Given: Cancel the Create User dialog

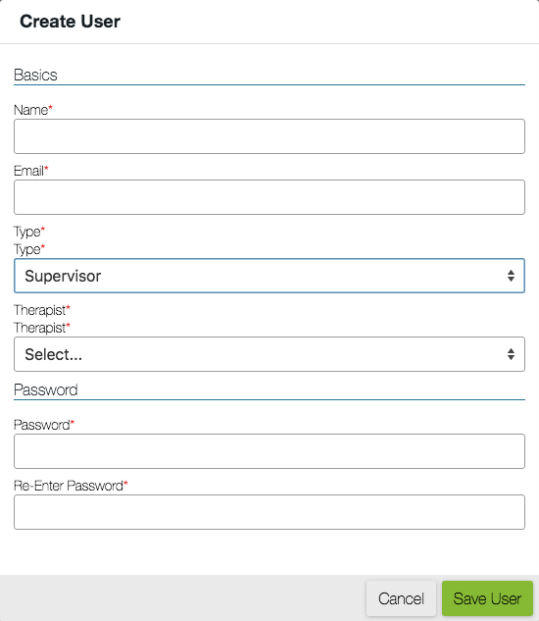Looking at the screenshot, I should 401,598.
